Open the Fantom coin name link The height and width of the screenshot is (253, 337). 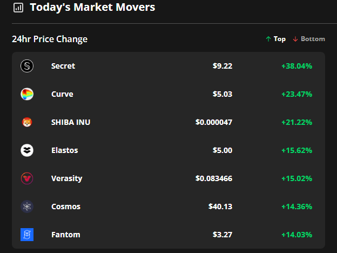pyautogui.click(x=65, y=235)
